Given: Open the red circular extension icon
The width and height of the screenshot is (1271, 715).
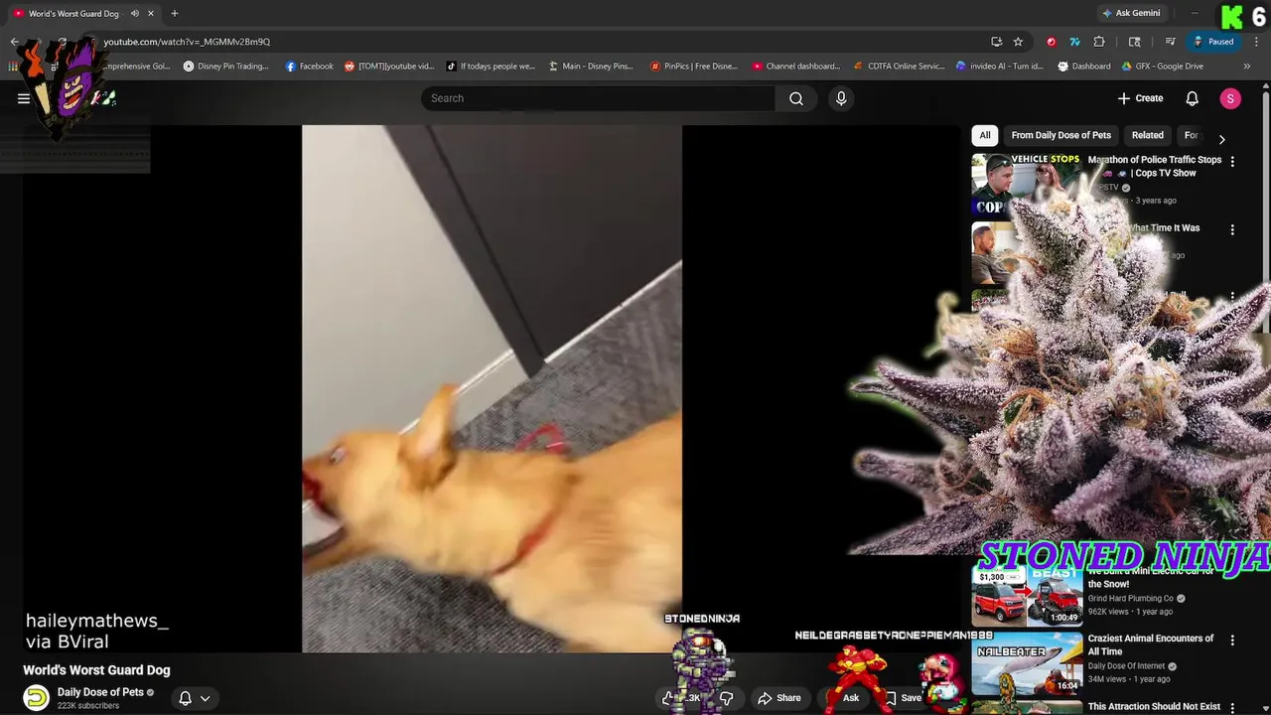Looking at the screenshot, I should 1052,42.
